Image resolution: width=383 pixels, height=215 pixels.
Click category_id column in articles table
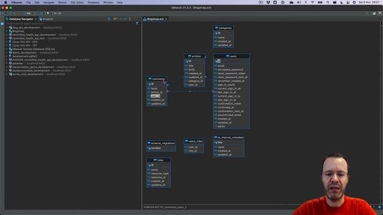pos(196,81)
